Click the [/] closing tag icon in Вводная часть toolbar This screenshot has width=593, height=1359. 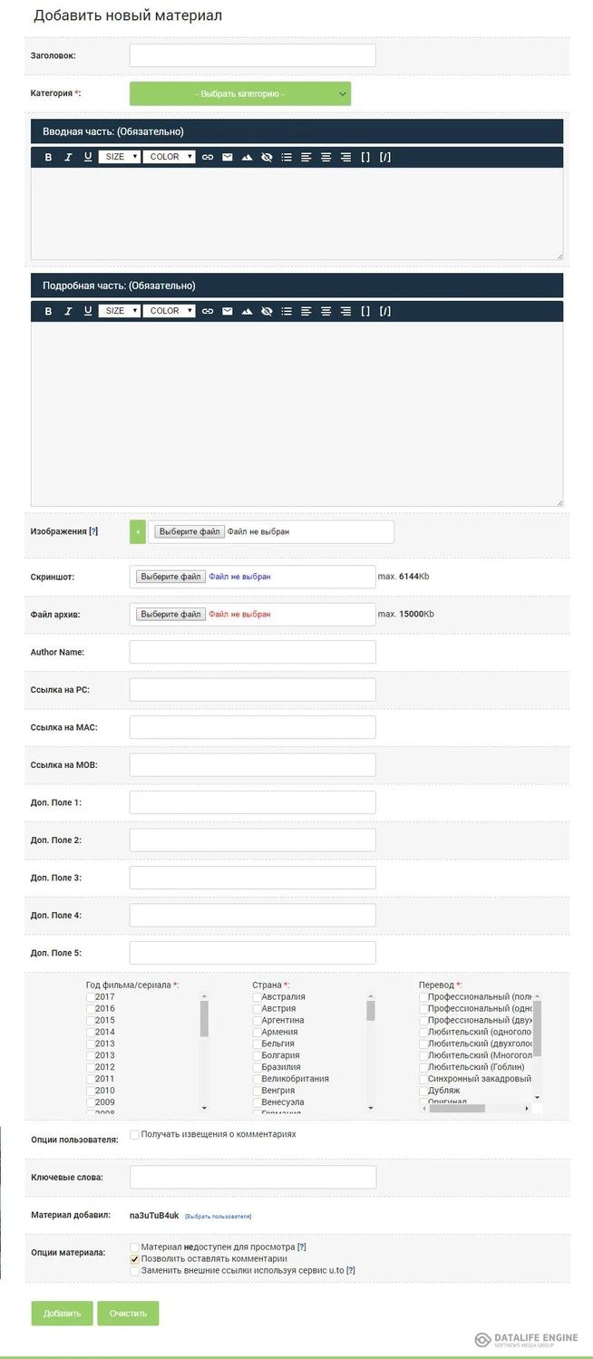[385, 157]
